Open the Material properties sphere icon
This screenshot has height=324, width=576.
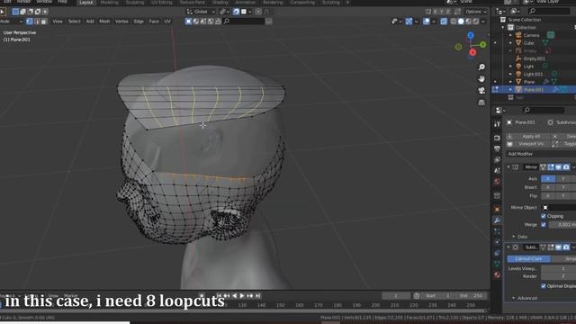tap(497, 274)
